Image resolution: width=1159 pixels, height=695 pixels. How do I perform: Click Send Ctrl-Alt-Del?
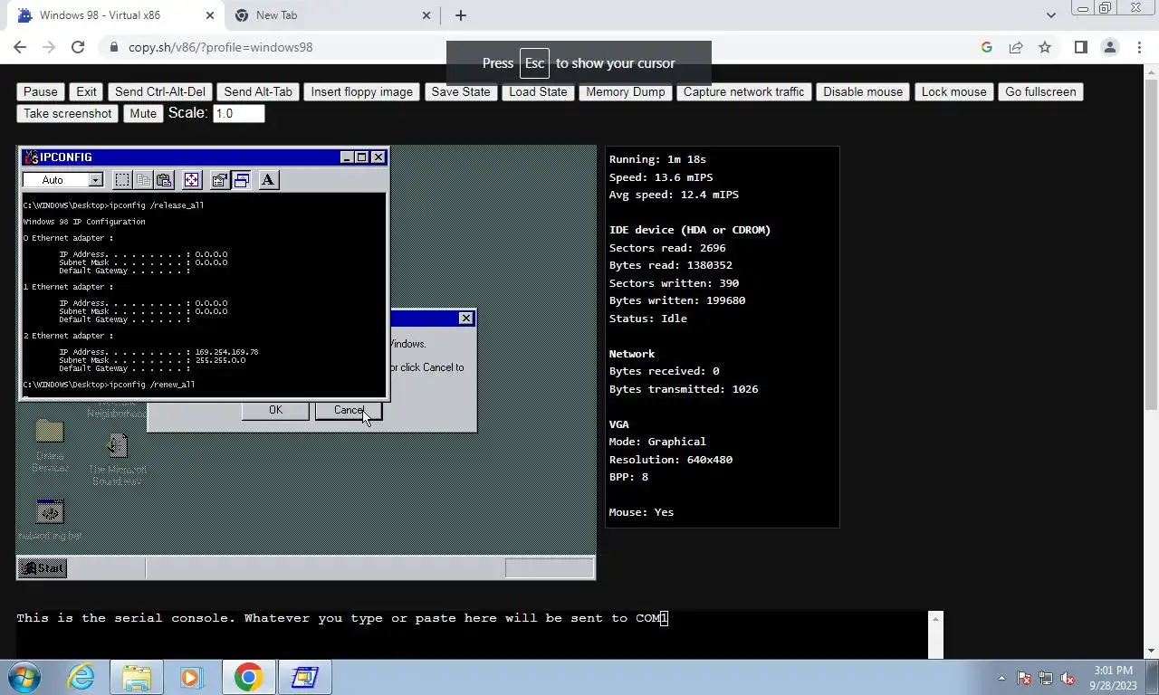click(x=160, y=91)
